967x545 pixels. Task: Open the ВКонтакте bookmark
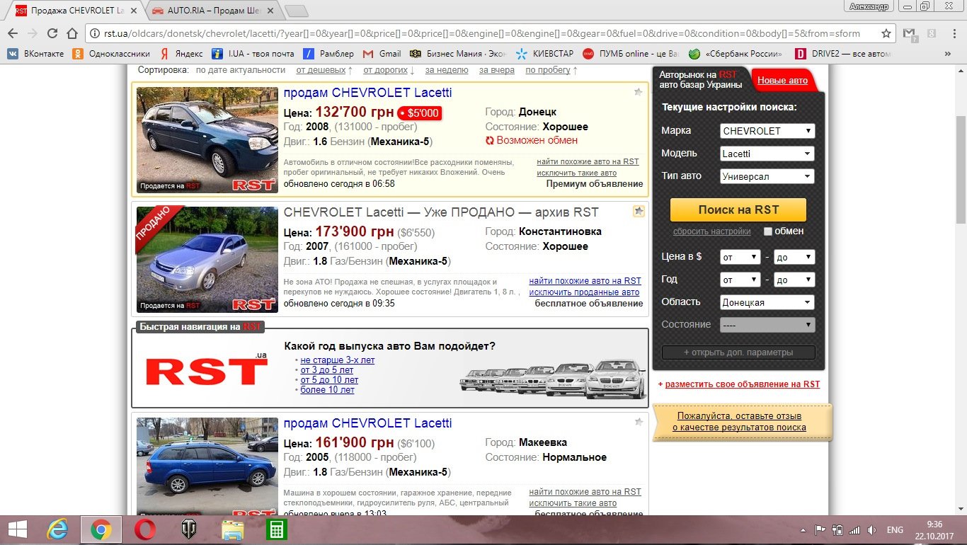tap(36, 54)
